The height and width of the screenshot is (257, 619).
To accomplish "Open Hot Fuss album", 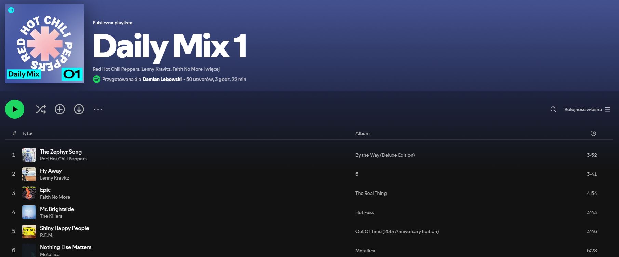I will coord(364,212).
